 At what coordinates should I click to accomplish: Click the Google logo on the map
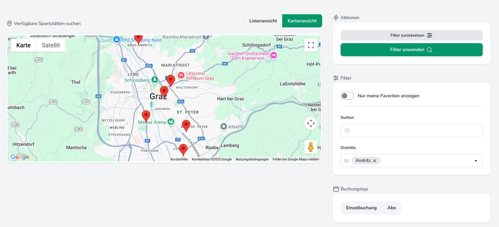click(20, 157)
